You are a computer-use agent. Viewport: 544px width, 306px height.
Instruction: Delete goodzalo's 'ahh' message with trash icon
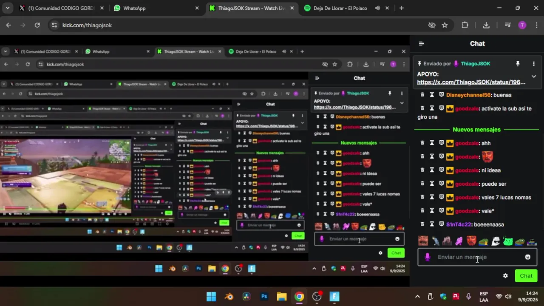pyautogui.click(x=422, y=143)
